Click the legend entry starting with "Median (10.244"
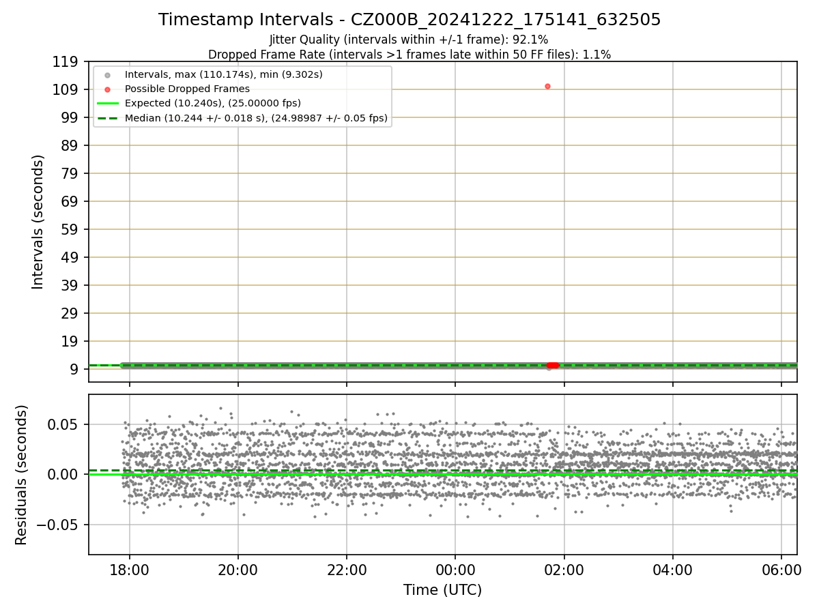Screen dimensions: 819x614 click(x=256, y=118)
